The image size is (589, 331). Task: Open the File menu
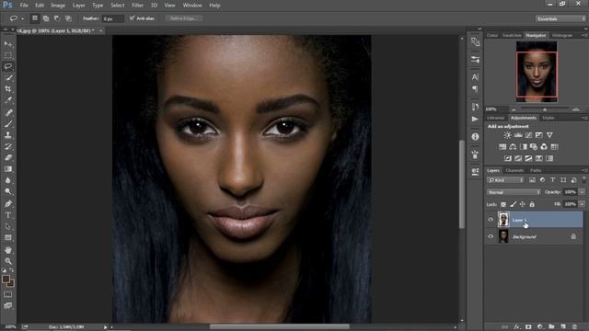coord(24,6)
